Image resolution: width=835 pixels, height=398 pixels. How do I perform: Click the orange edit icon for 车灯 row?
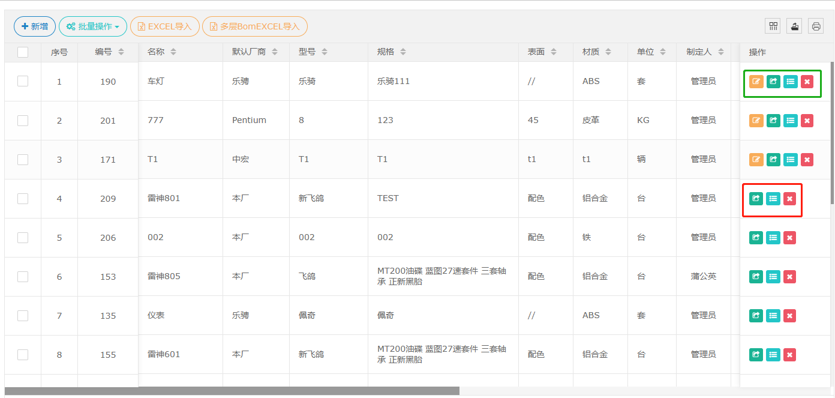(x=756, y=82)
